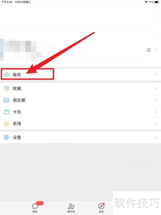Tap the 卡包 wallet card icon
Viewport: 161px width, 215px height.
pyautogui.click(x=6, y=112)
